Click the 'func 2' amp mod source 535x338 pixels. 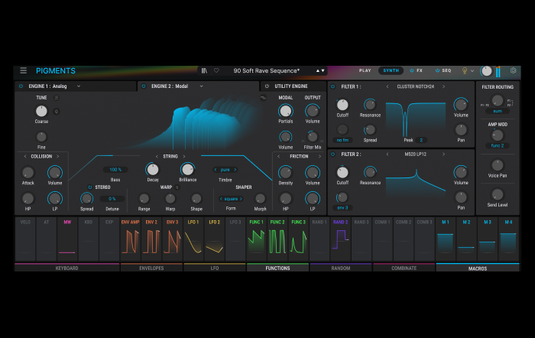[x=498, y=145]
